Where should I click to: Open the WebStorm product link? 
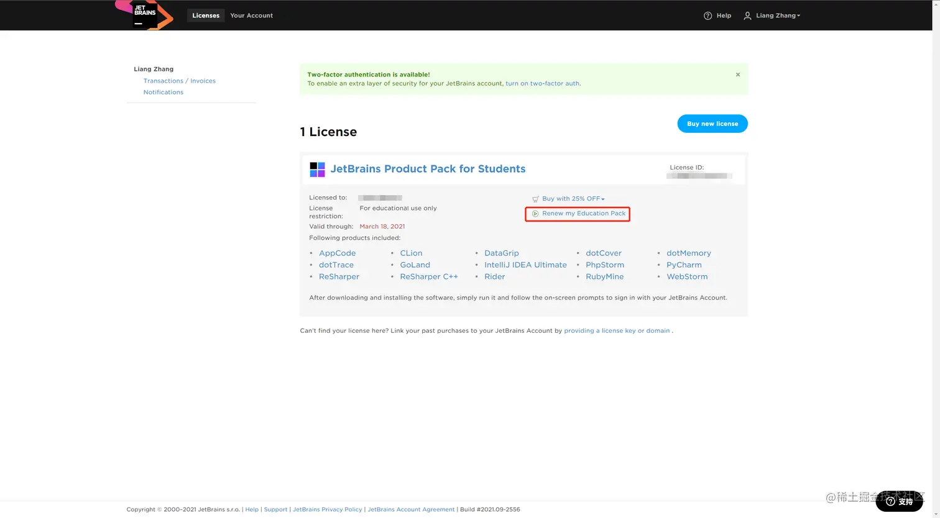[687, 276]
